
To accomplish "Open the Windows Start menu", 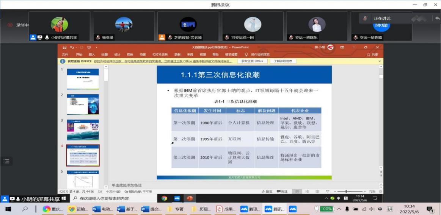I will point(8,209).
